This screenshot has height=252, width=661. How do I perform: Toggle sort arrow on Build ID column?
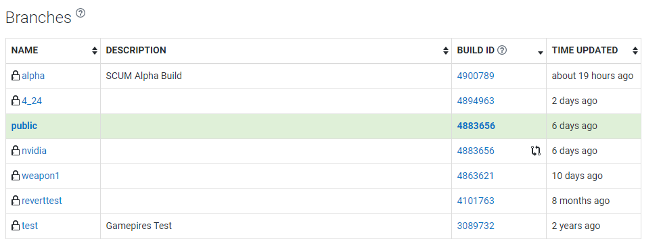pos(541,53)
